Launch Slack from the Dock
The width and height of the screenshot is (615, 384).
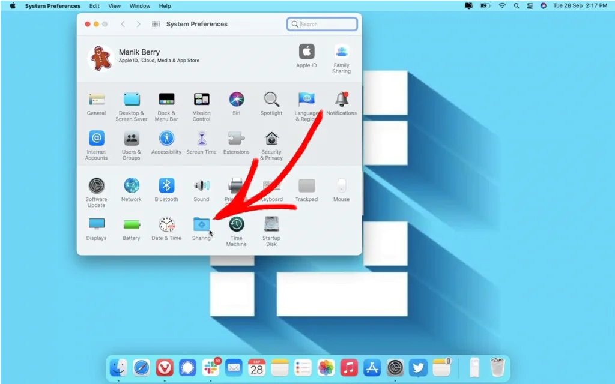[211, 368]
